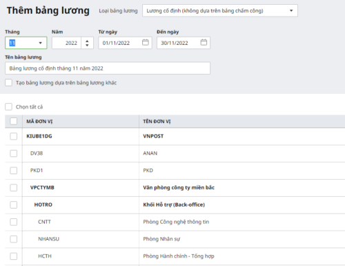Select the KIUBE1DG VNPOST row checkbox

pyautogui.click(x=14, y=136)
